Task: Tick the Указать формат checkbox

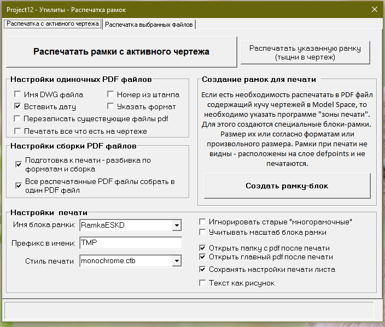Action: point(110,106)
